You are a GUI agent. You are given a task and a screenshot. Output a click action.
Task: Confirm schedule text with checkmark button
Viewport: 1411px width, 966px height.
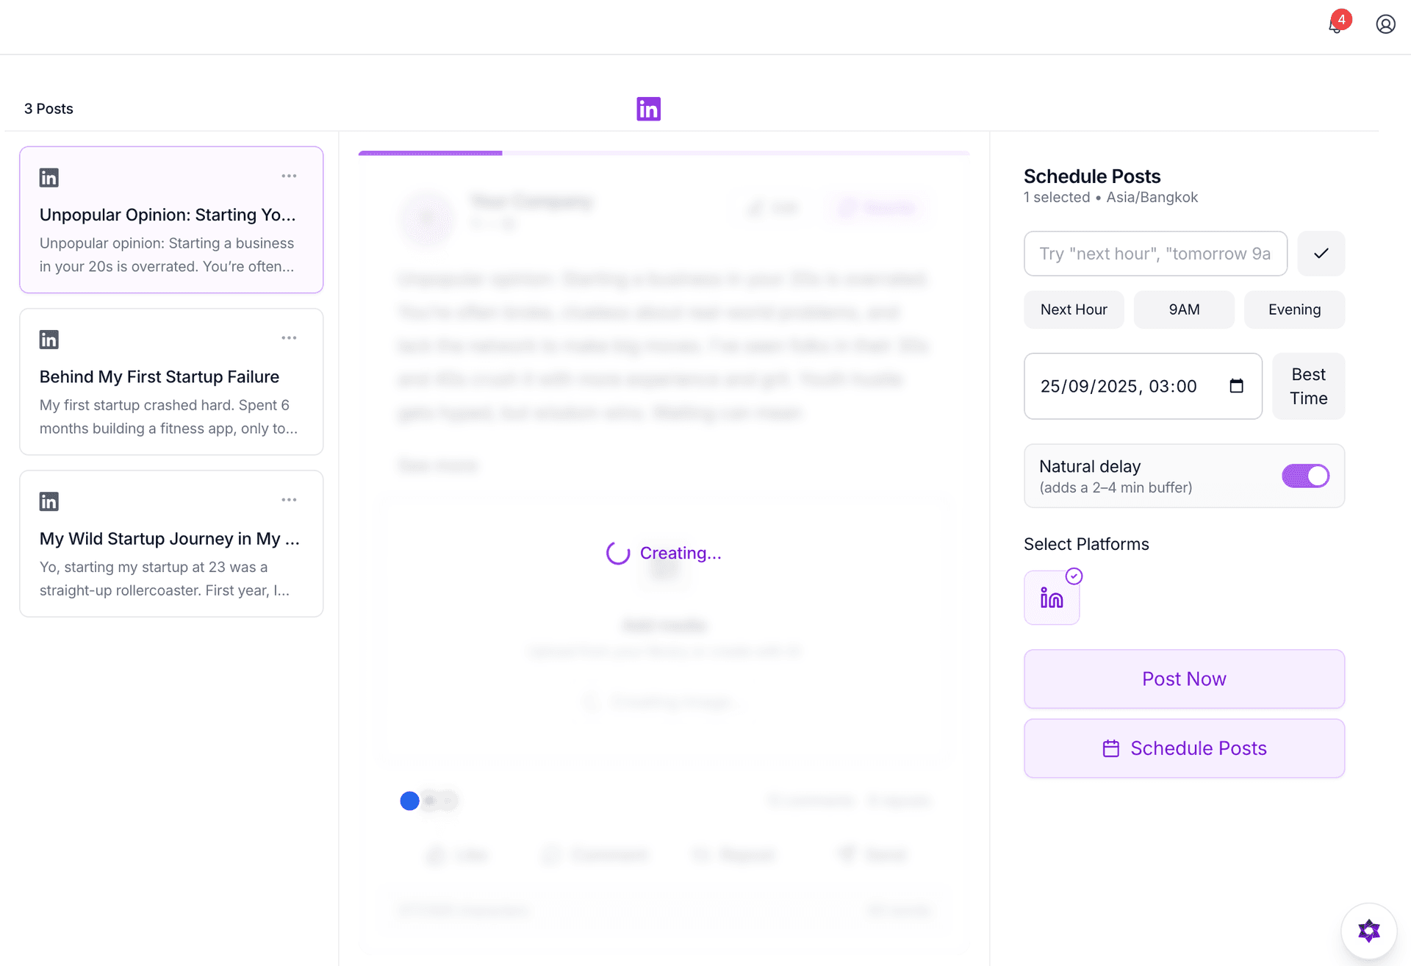coord(1321,254)
